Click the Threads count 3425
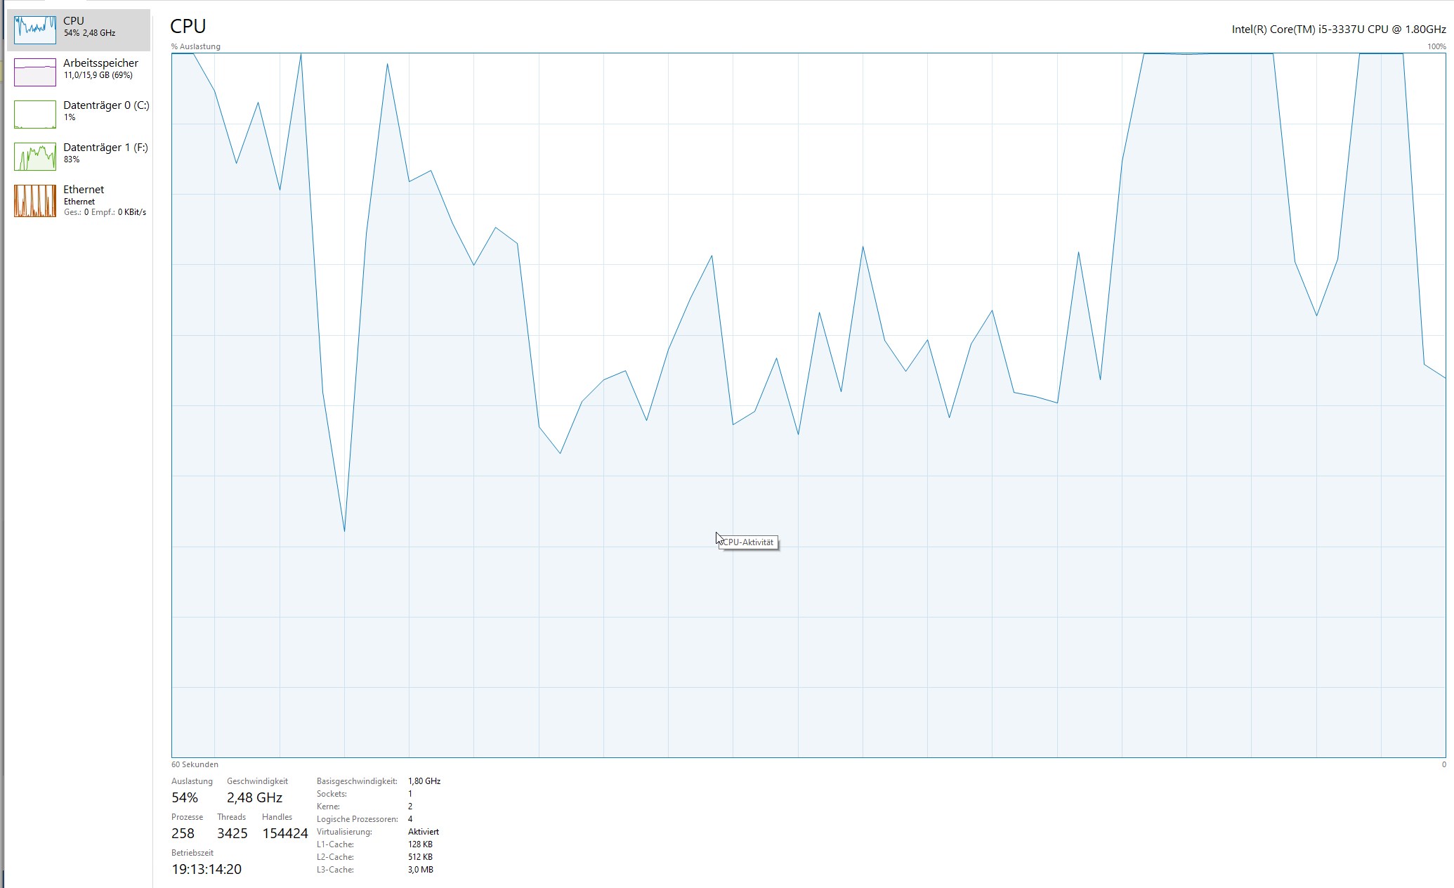 pyautogui.click(x=232, y=833)
